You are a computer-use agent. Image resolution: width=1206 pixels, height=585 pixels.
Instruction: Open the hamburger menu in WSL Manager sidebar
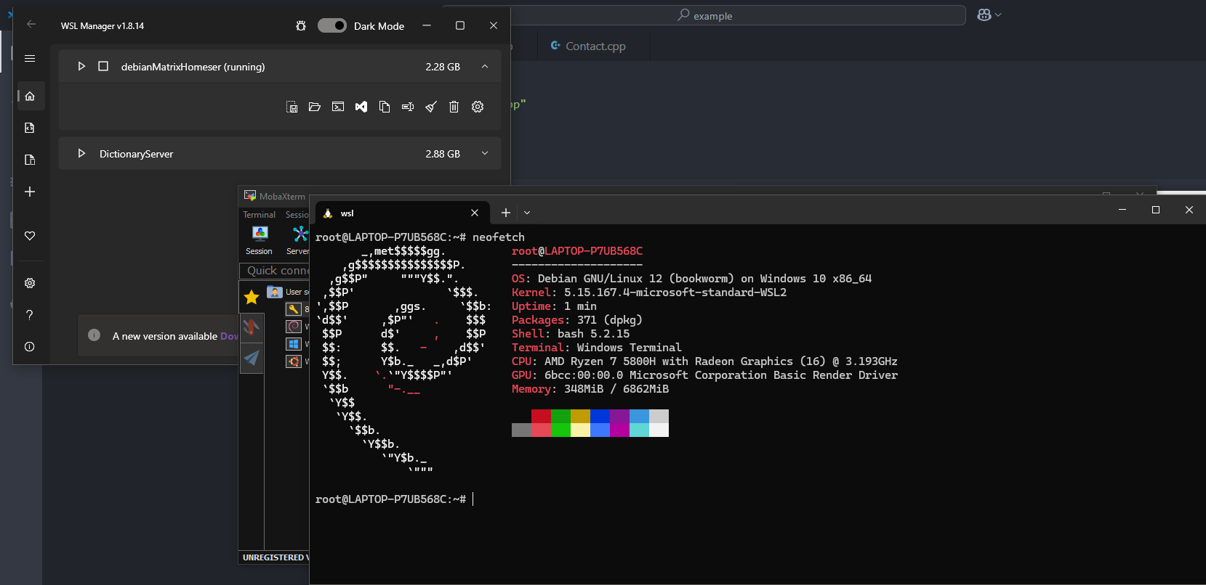click(x=30, y=58)
